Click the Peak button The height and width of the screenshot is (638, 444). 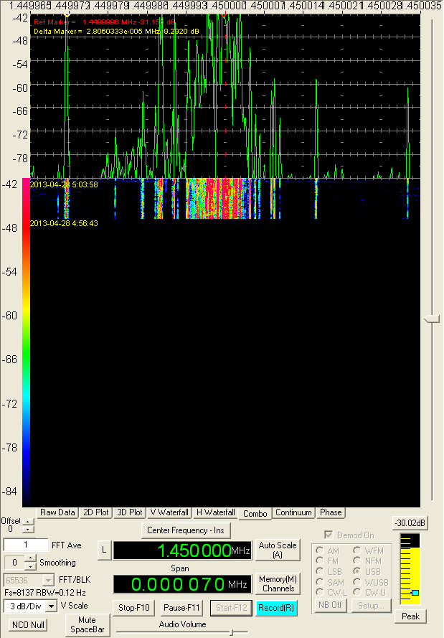410,616
